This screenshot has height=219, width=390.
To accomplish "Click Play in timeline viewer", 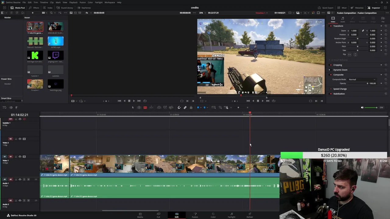I will tap(263, 101).
